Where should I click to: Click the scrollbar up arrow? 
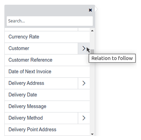pos(92,31)
